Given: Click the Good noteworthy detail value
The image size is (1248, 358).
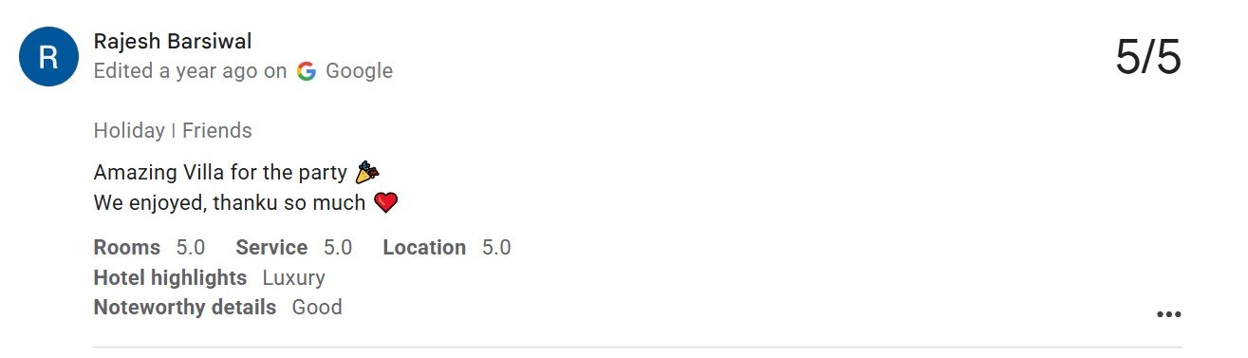Looking at the screenshot, I should pos(317,308).
